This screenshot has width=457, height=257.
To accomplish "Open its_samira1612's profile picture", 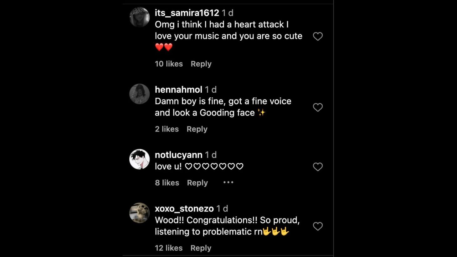I will click(140, 17).
